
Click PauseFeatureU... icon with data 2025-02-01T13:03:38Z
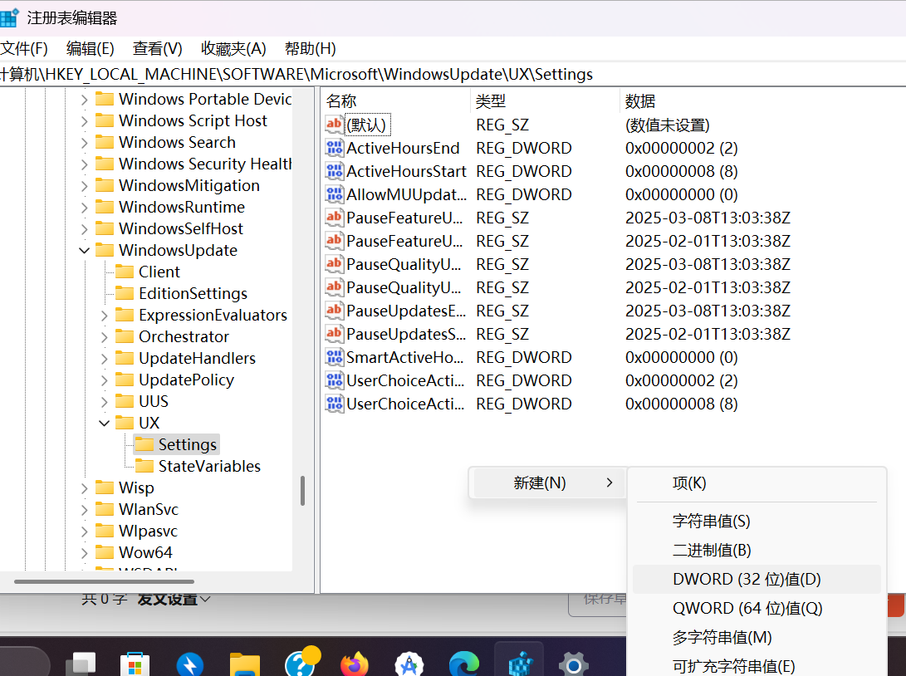coord(334,240)
